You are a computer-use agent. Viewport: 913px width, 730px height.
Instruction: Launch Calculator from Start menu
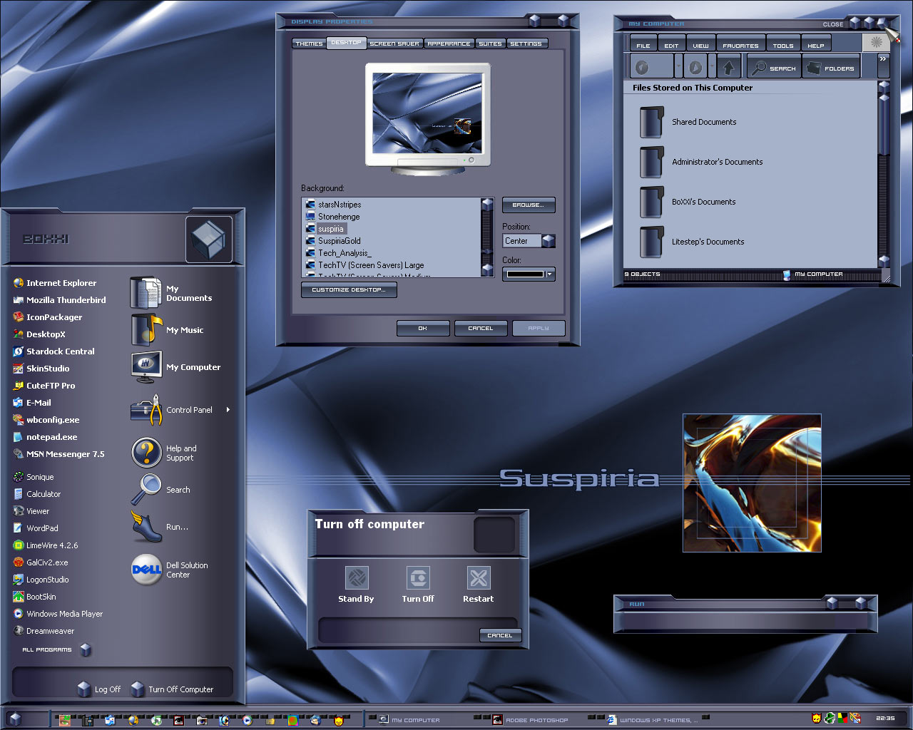point(37,494)
